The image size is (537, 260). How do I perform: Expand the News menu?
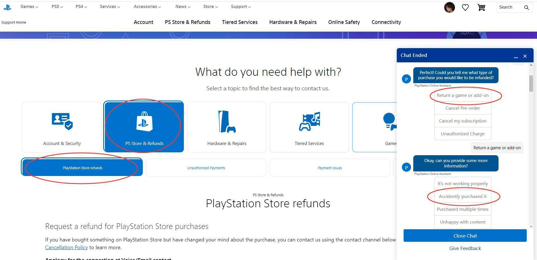pyautogui.click(x=183, y=7)
